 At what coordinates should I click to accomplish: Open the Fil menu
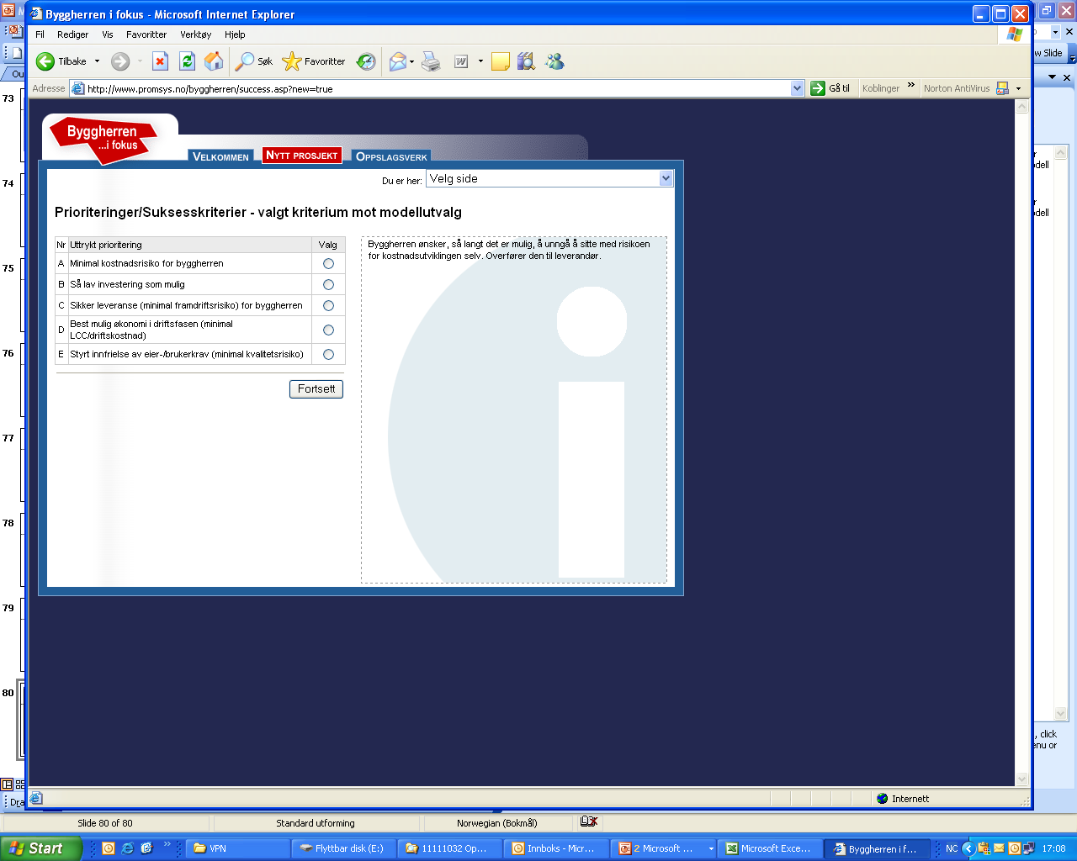coord(40,34)
